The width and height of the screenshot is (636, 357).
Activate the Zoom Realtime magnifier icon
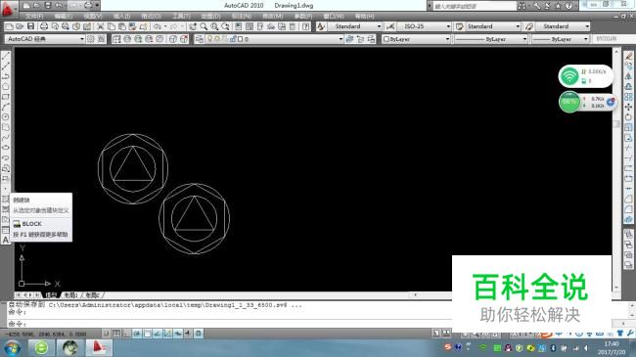pos(204,26)
